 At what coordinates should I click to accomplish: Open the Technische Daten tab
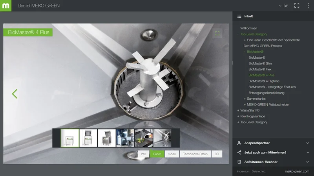click(195, 154)
